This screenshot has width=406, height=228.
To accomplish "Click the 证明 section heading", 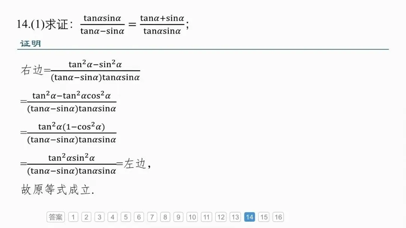I will pos(30,43).
